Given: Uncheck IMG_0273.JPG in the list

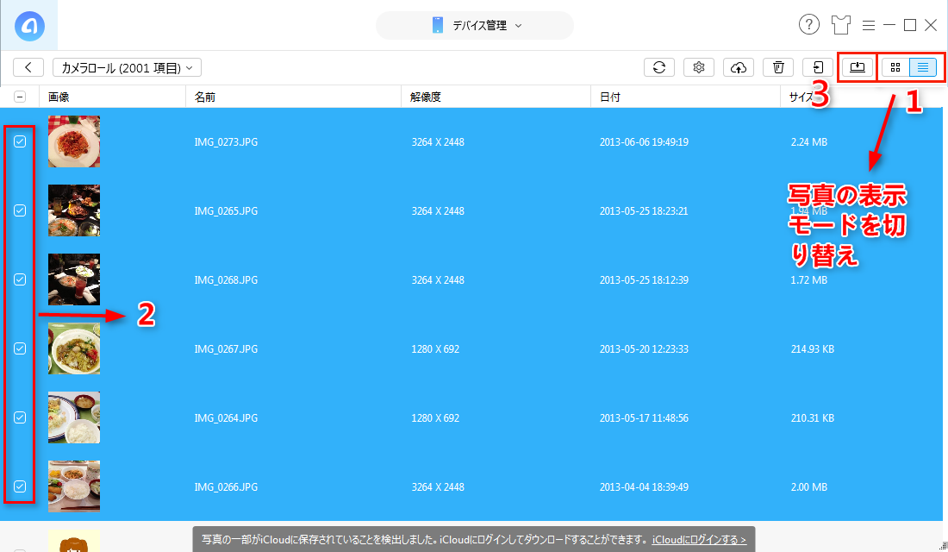Looking at the screenshot, I should [x=20, y=141].
